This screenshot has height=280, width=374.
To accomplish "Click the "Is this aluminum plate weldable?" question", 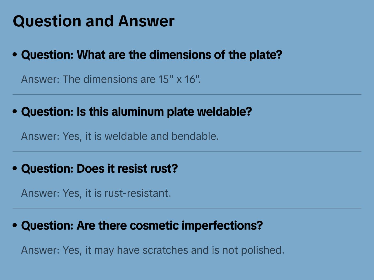I will click(x=136, y=112).
